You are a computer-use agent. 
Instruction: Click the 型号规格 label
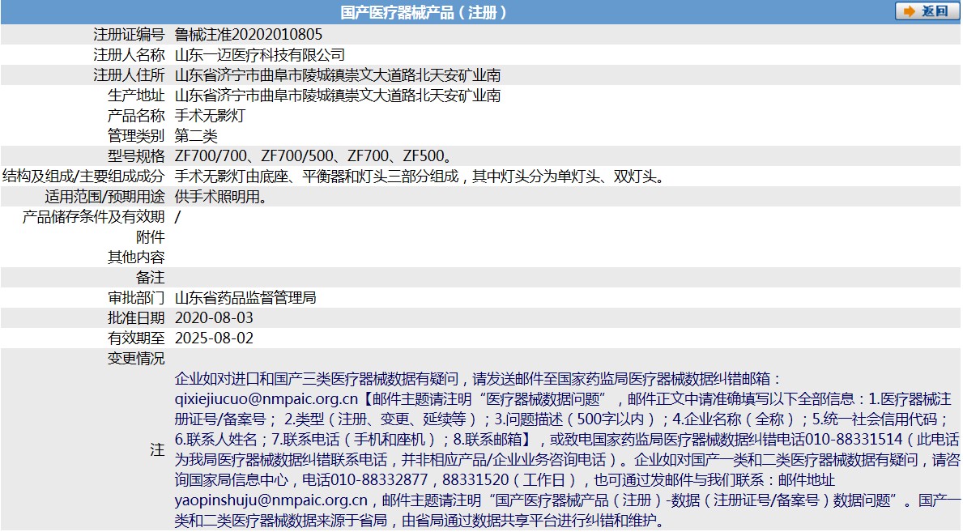[x=136, y=156]
